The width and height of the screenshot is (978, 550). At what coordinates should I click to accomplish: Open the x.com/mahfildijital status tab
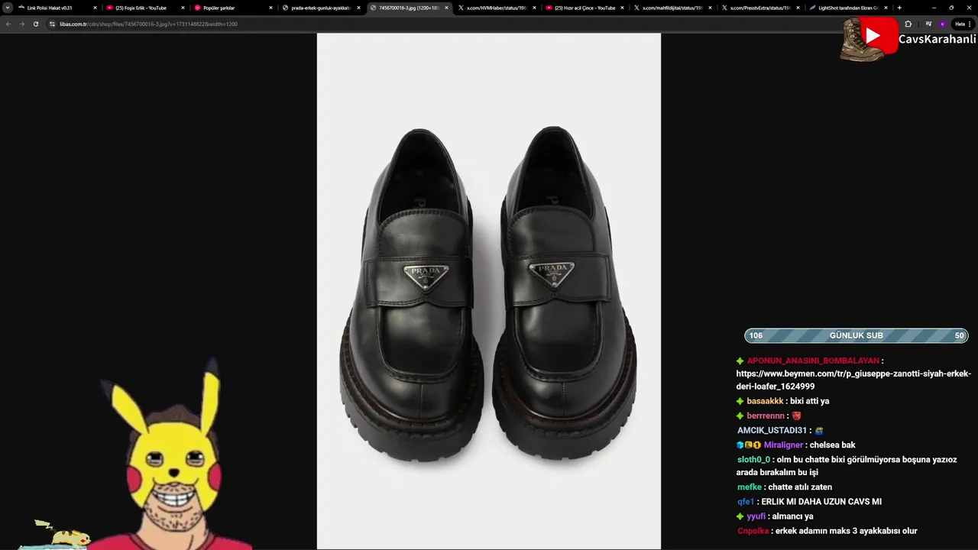pyautogui.click(x=672, y=8)
